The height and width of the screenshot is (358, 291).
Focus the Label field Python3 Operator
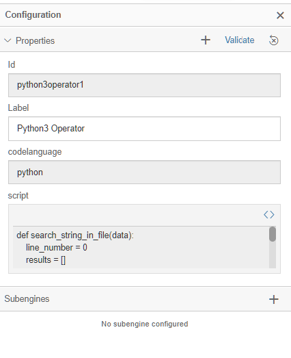pos(144,129)
